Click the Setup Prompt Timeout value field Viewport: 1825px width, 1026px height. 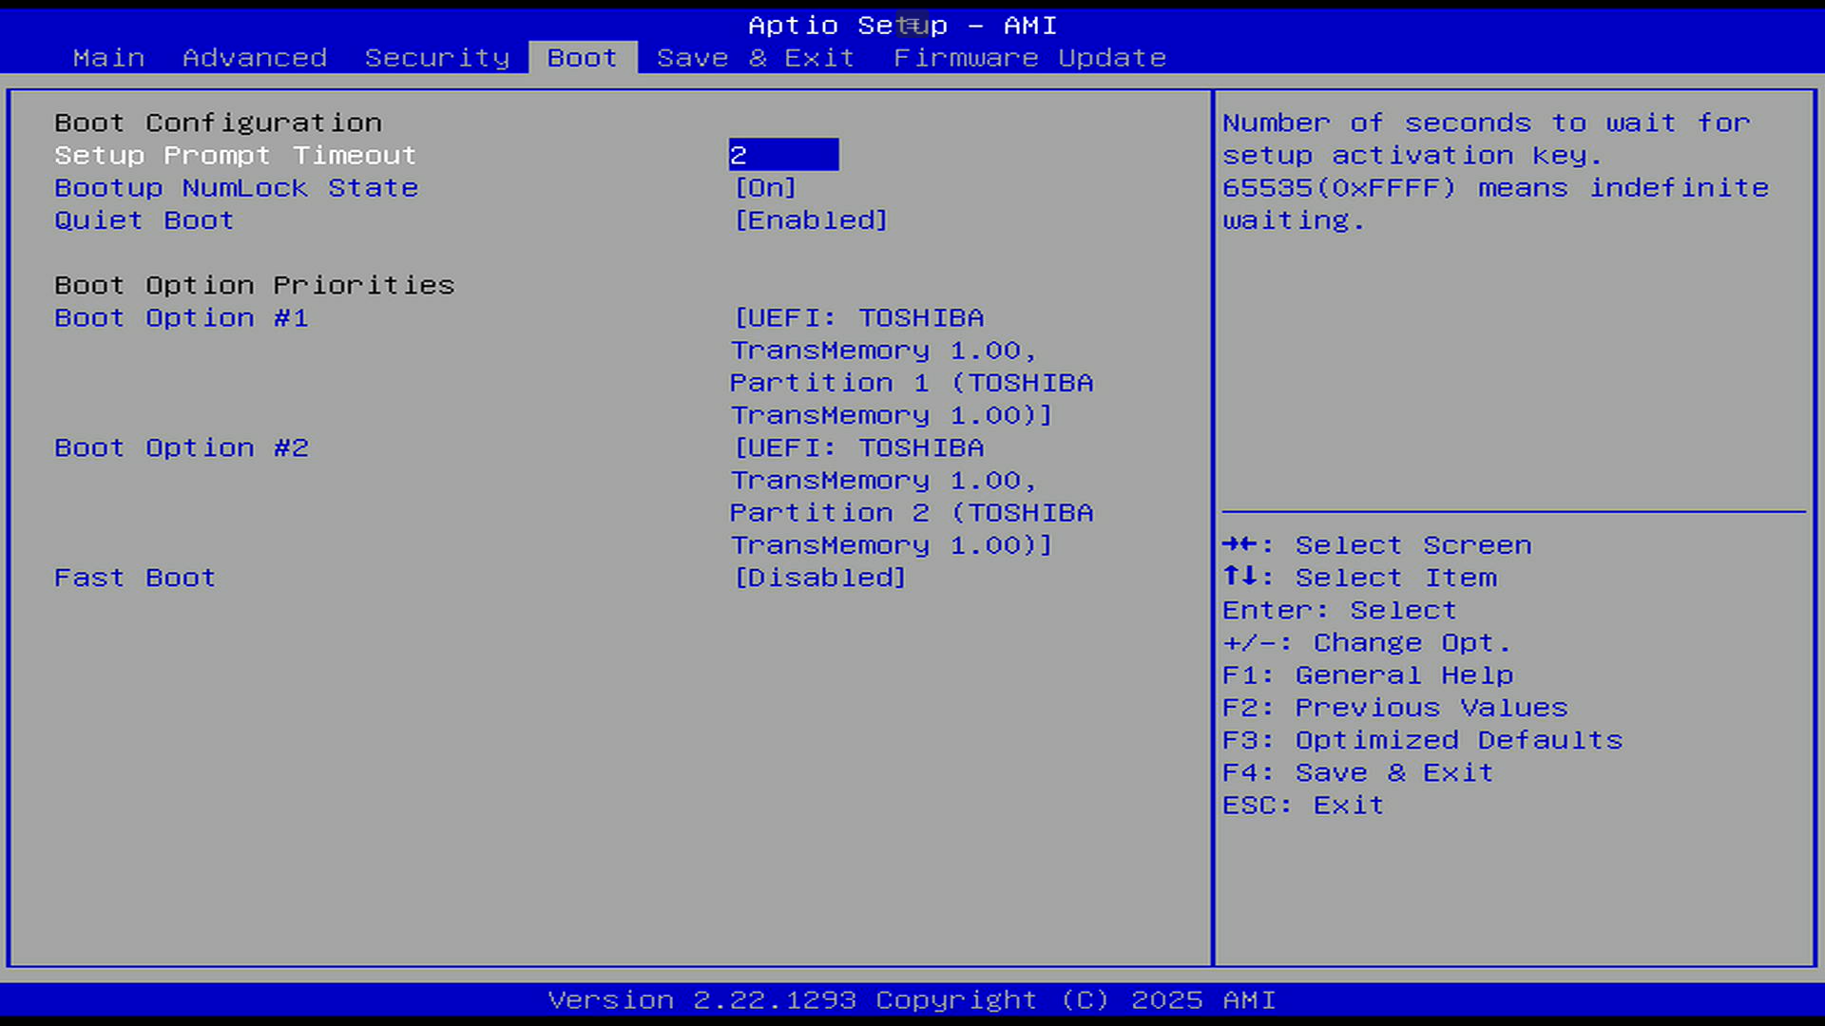(783, 155)
